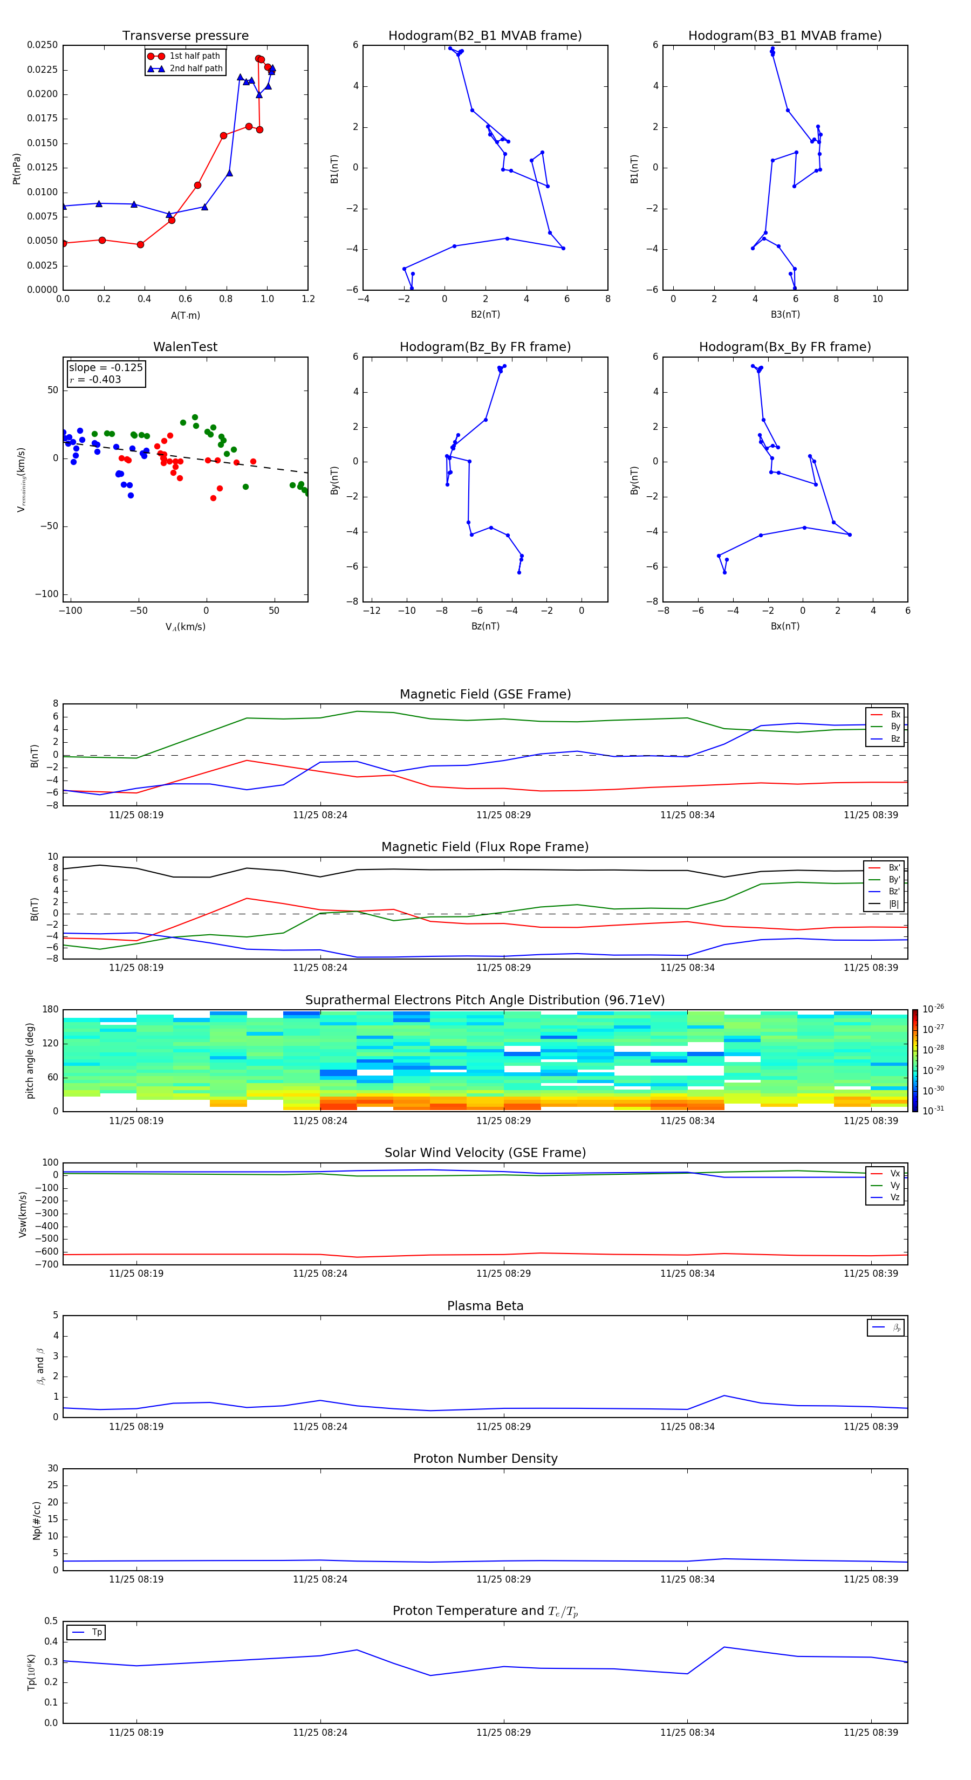The height and width of the screenshot is (1780, 971).
Task: Click the 10^-26 colorbar label
Action: point(933,1009)
